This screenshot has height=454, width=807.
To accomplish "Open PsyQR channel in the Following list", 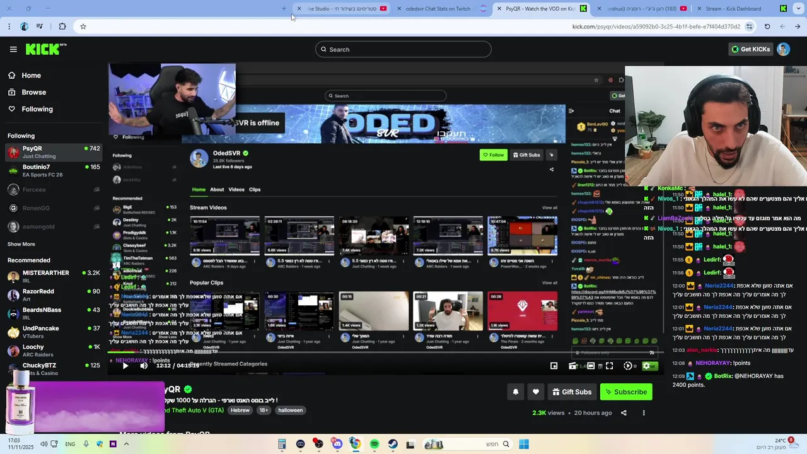I will point(54,152).
